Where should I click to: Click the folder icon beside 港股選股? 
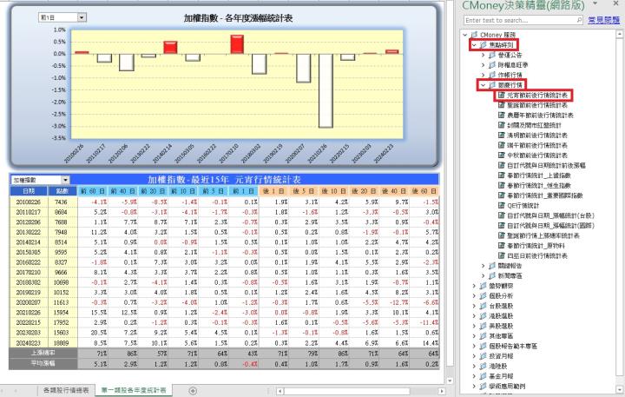(484, 316)
